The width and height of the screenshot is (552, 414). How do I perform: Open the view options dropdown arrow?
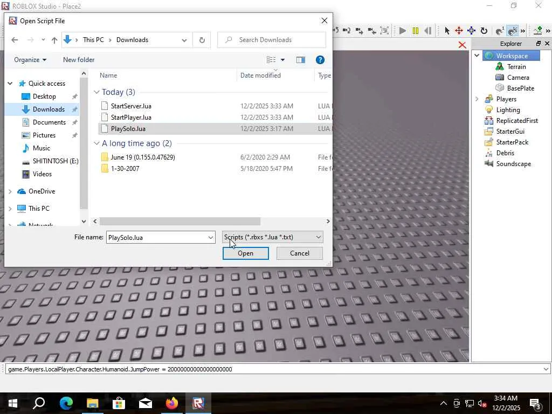click(x=282, y=60)
